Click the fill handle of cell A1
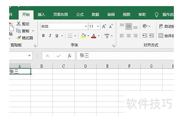Screen dimensions: 183x122 pos(30,74)
